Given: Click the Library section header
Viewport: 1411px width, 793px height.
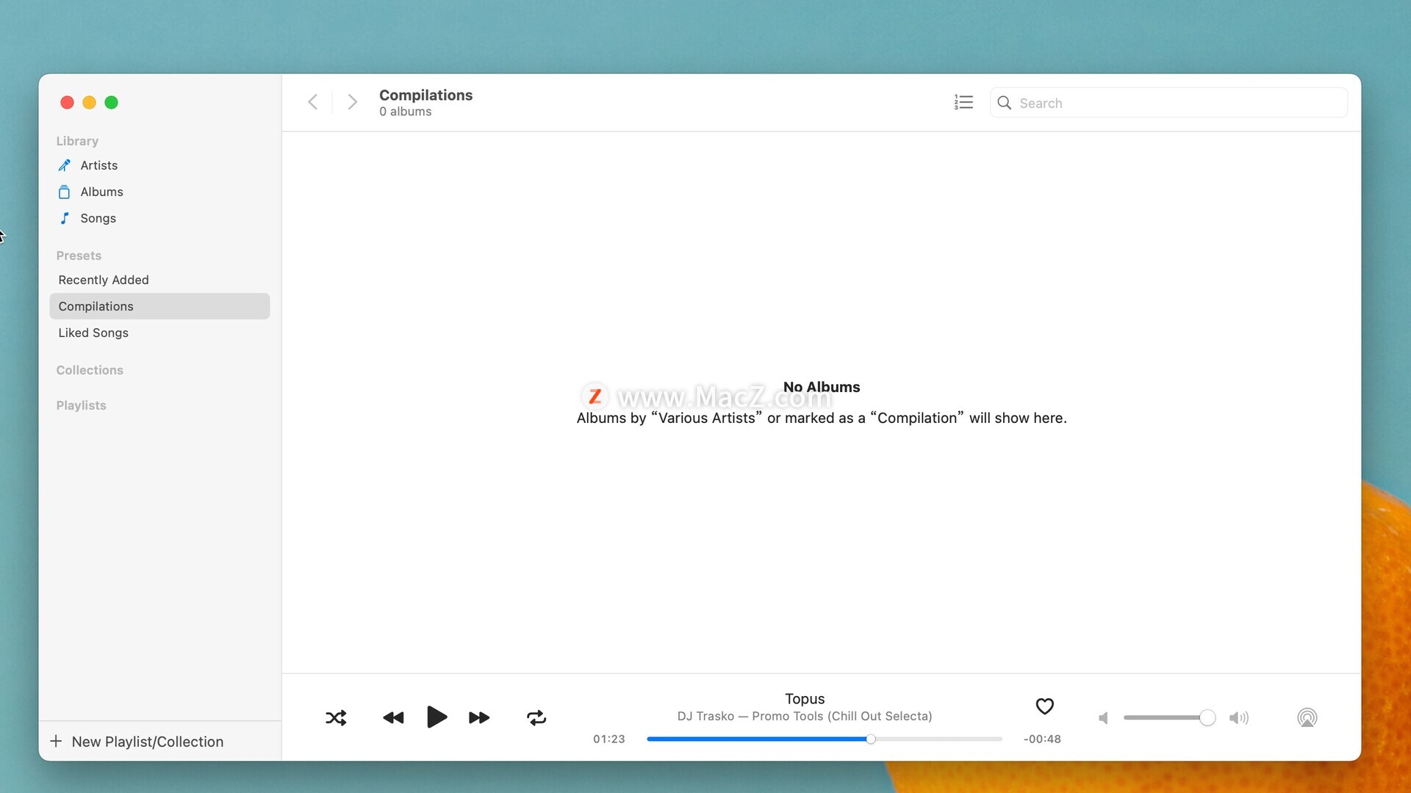Looking at the screenshot, I should click(x=77, y=141).
